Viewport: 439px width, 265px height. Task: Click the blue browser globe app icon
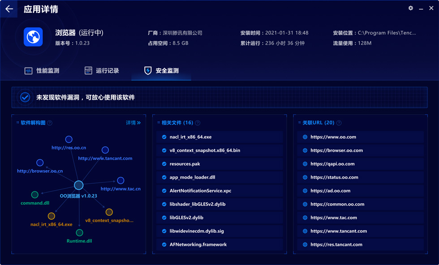[33, 37]
